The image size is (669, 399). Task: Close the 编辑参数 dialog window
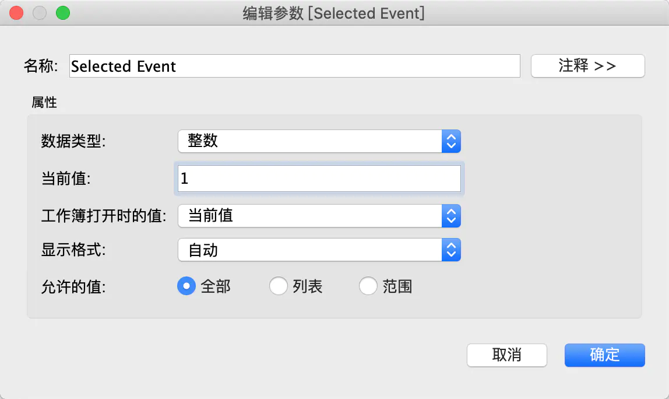coord(16,13)
